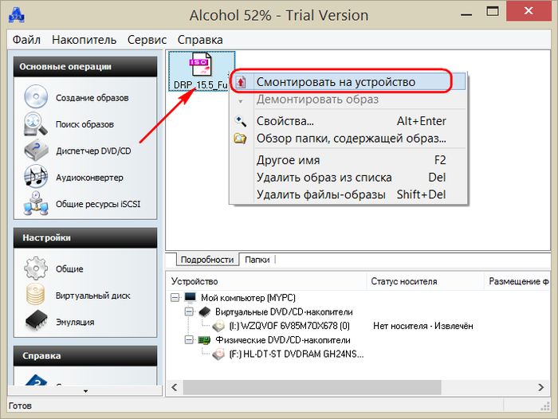Click the Устройство column header
Screen dimensions: 558x419
pyautogui.click(x=195, y=281)
